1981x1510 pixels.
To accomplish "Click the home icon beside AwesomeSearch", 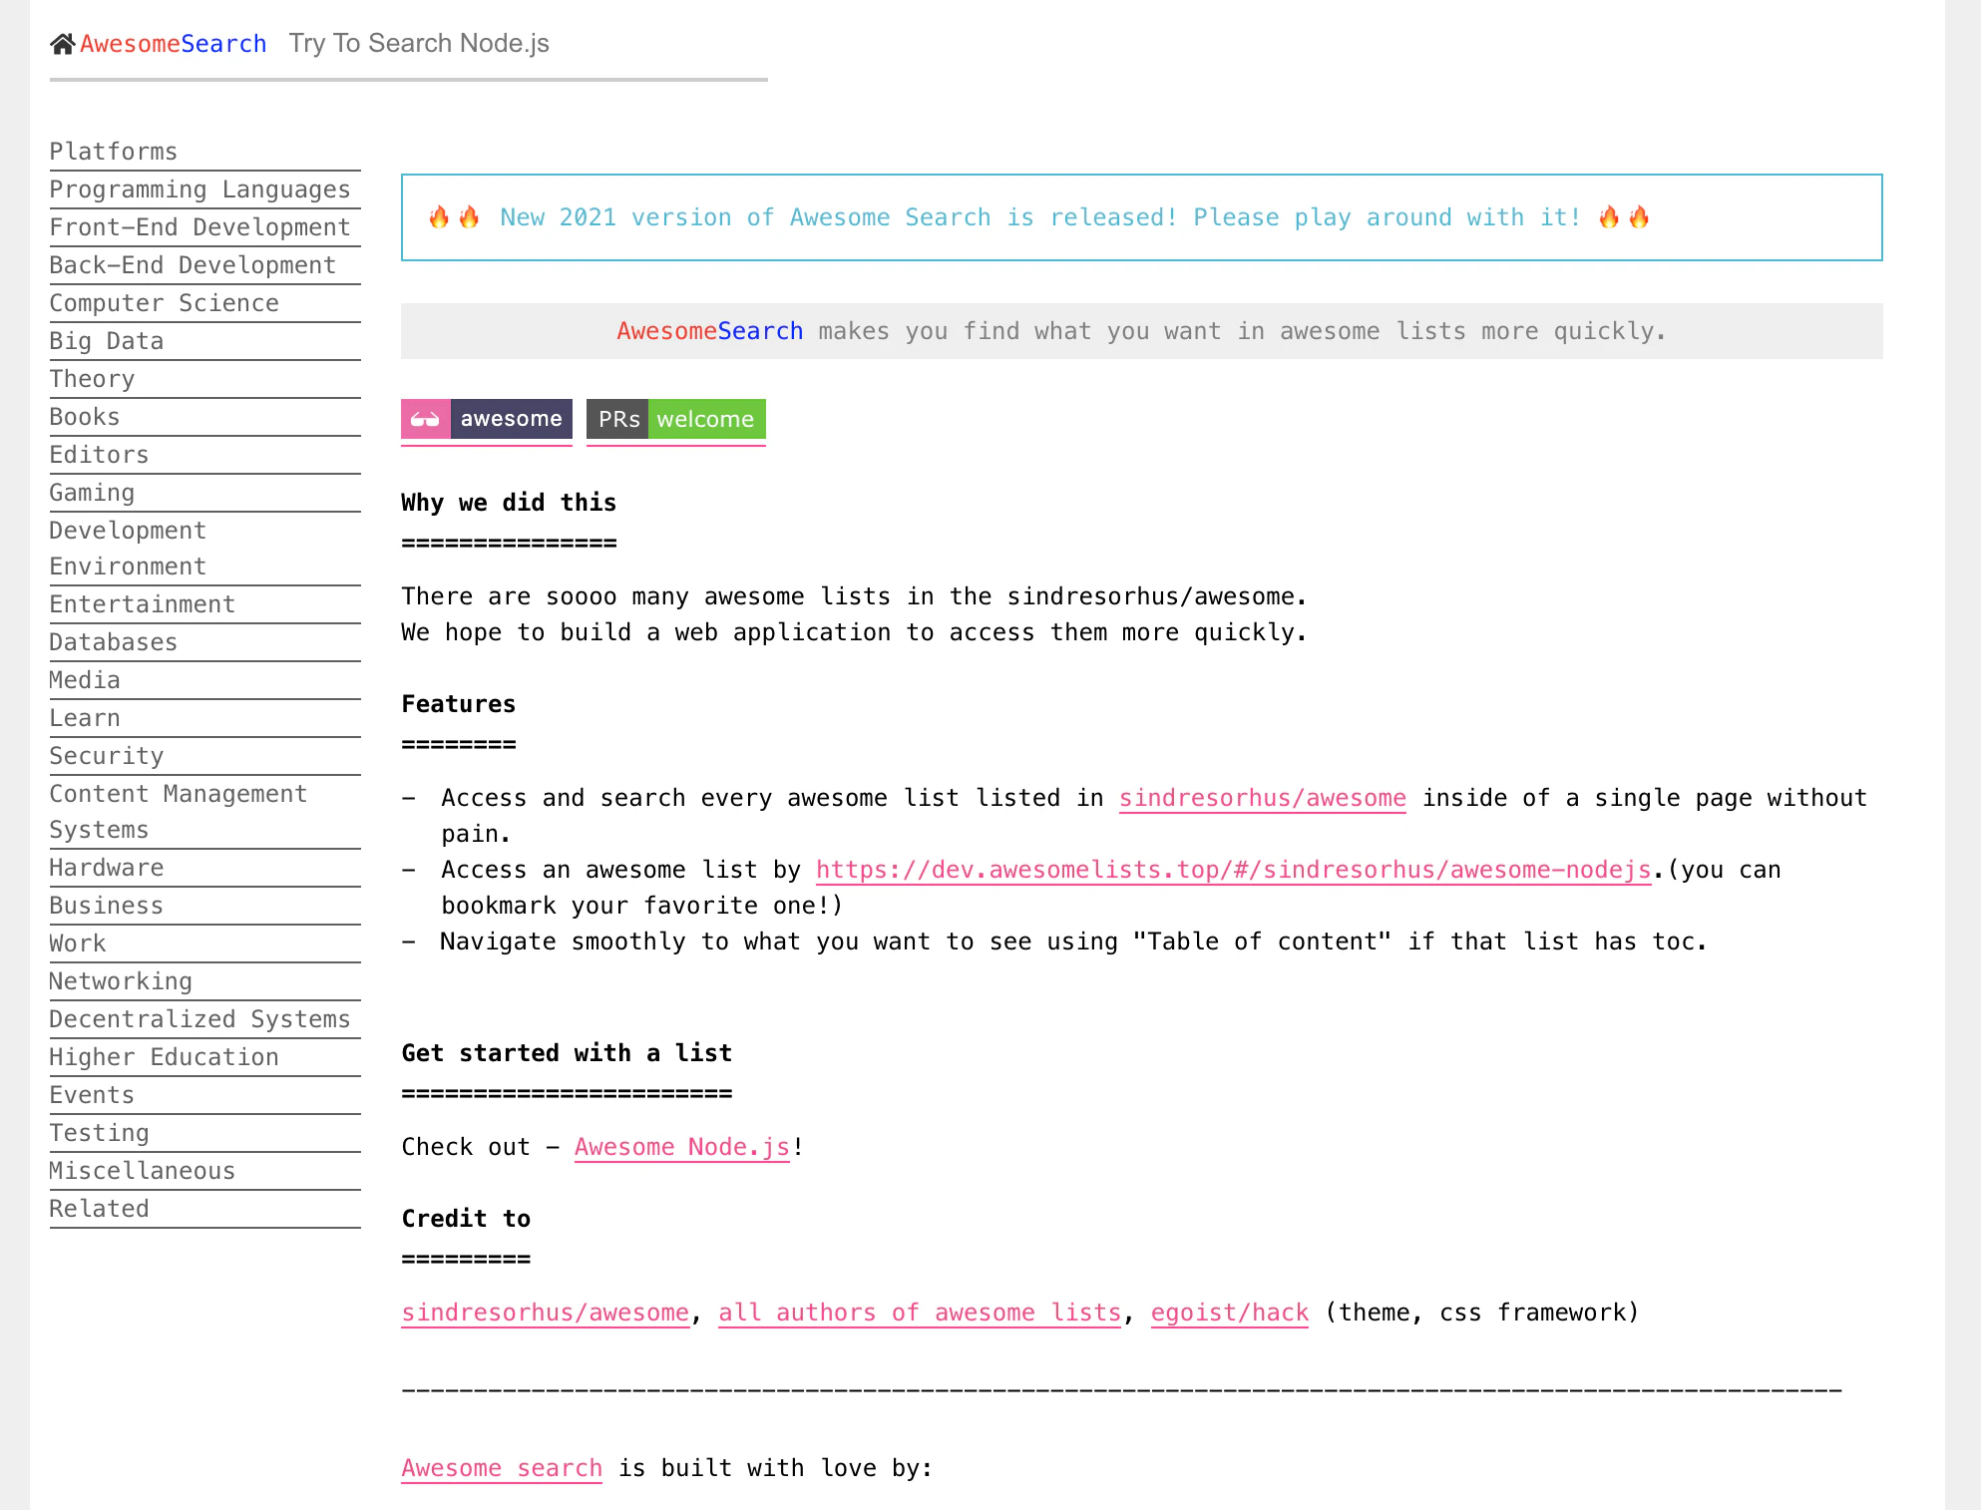I will pyautogui.click(x=63, y=44).
